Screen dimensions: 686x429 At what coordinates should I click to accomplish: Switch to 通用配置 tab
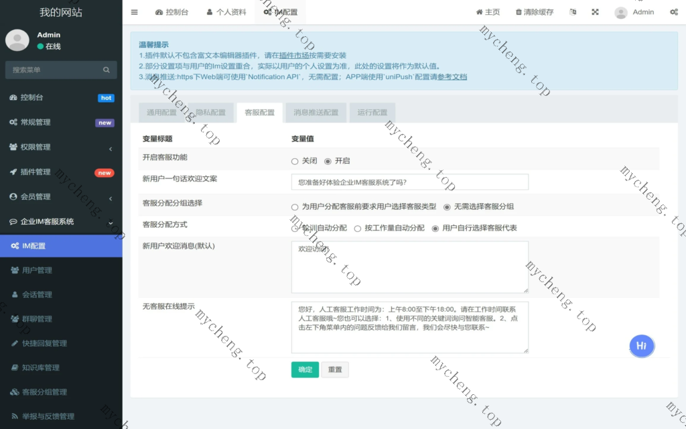coord(161,113)
